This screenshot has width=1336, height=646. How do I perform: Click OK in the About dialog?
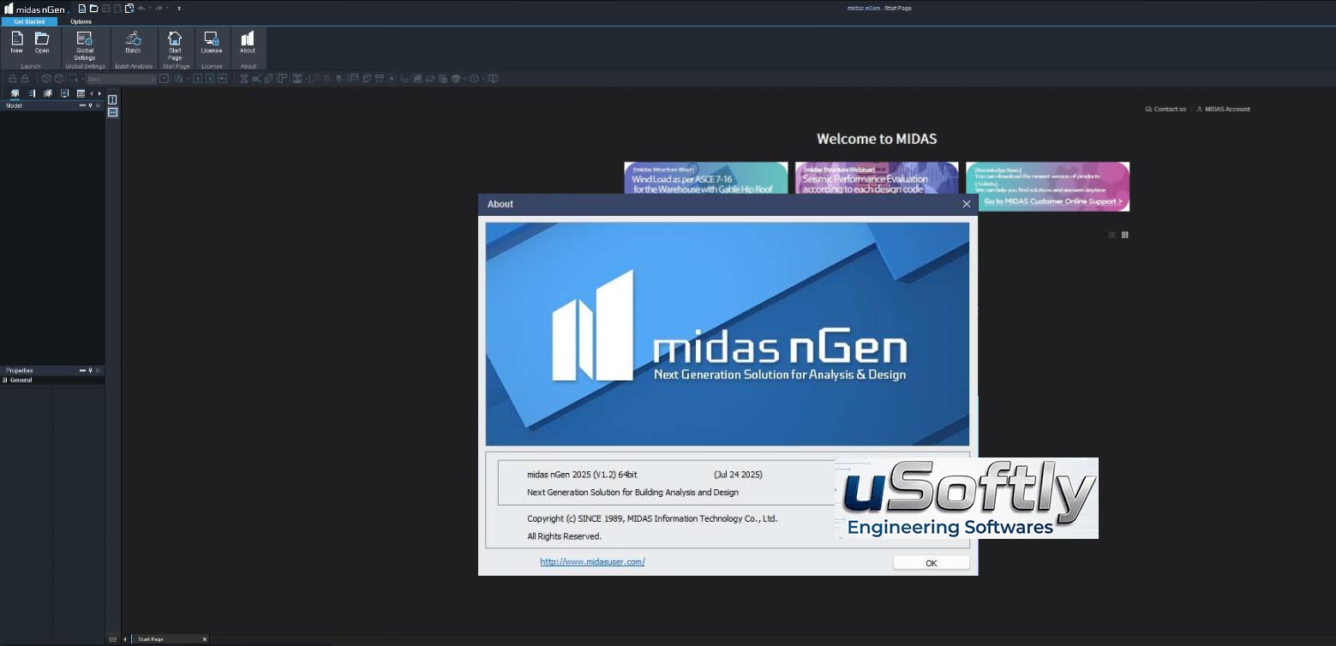[932, 563]
